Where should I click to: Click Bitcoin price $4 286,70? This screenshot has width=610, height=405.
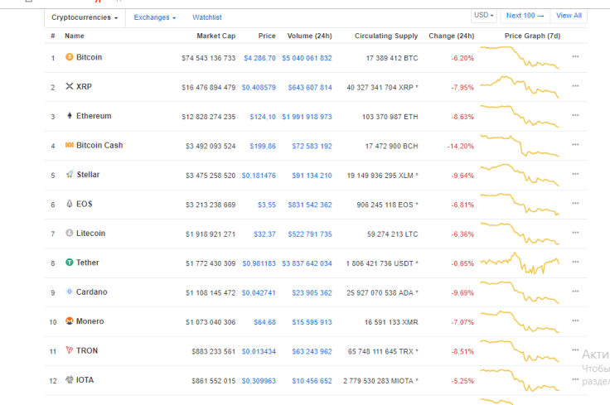(x=259, y=58)
